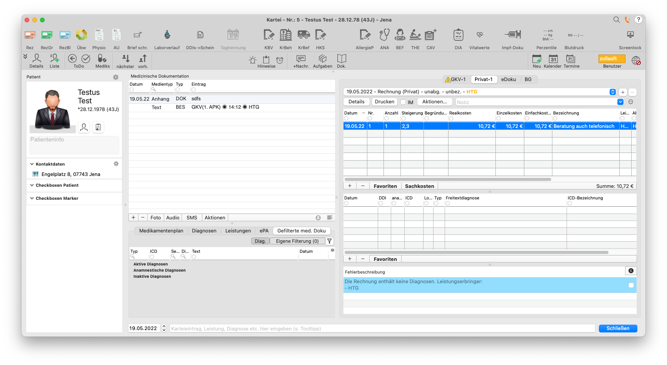This screenshot has width=667, height=365.
Task: Click the patient avatar thumbnail
Action: coord(52,110)
